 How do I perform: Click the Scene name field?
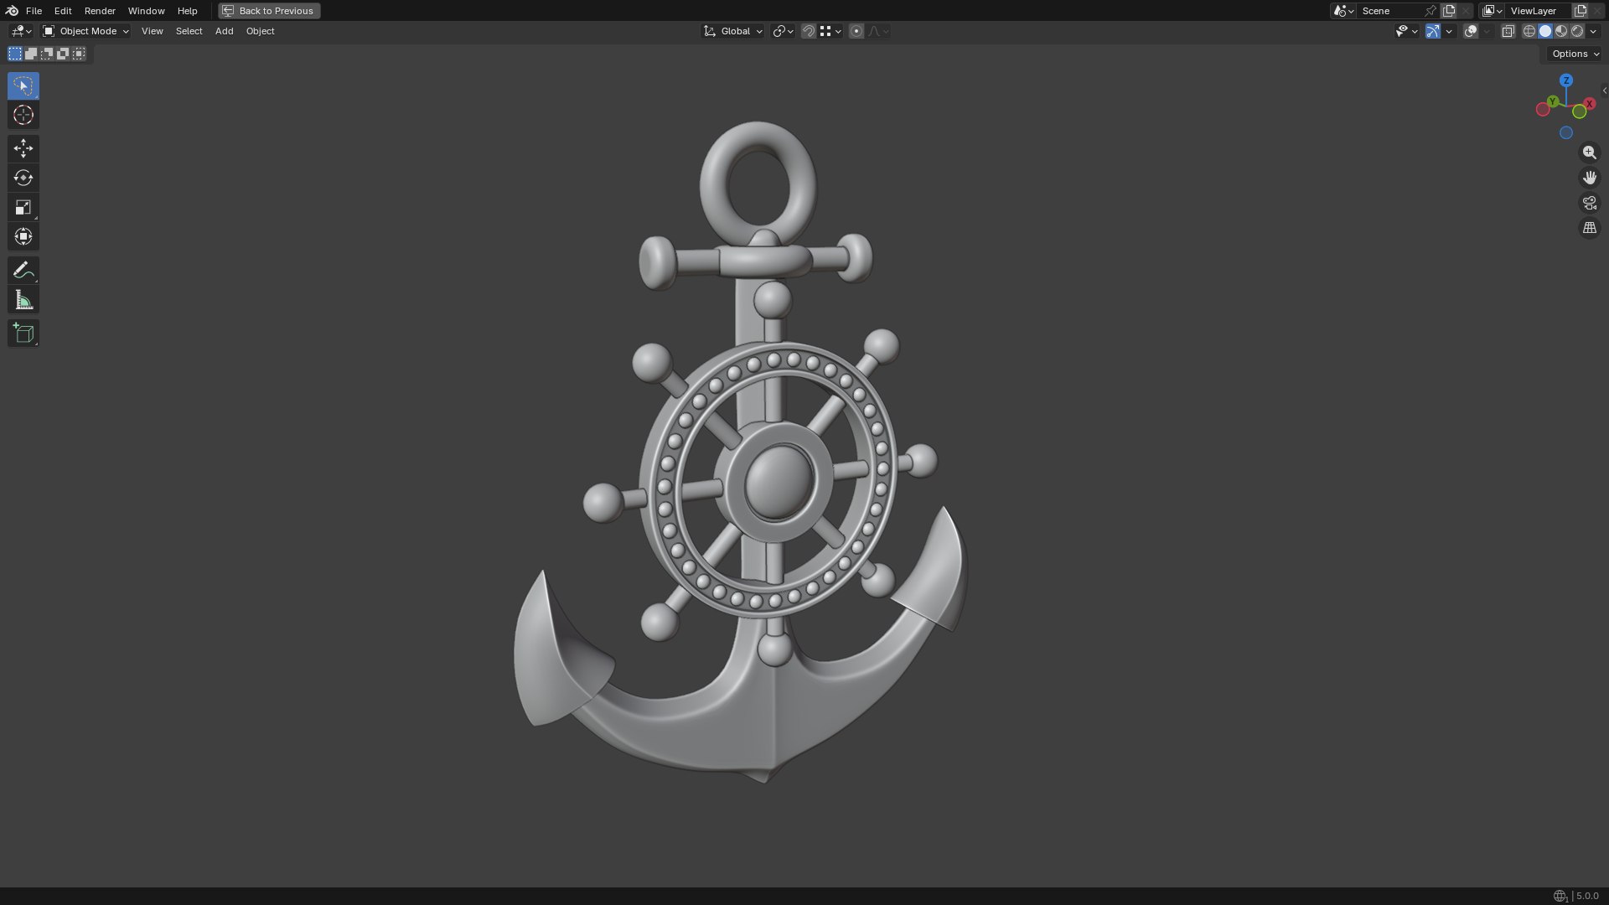tap(1389, 11)
